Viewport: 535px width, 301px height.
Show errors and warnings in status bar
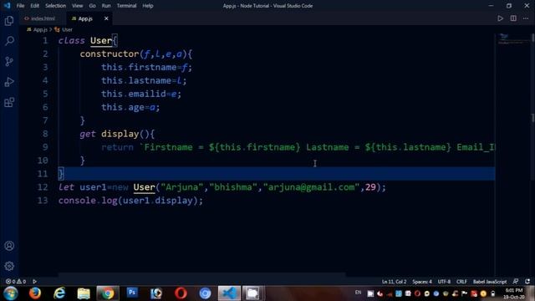coord(16,282)
